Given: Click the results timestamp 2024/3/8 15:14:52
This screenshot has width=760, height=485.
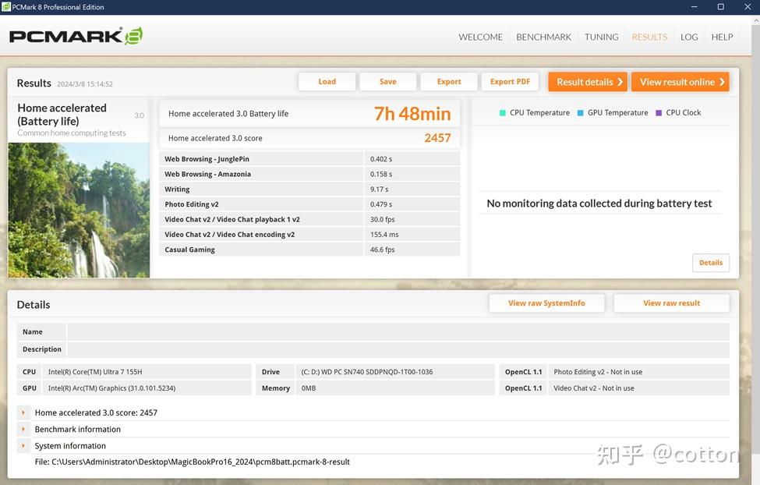Looking at the screenshot, I should coord(85,84).
